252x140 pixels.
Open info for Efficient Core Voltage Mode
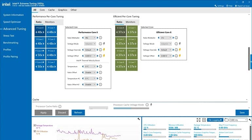[x=176, y=44]
